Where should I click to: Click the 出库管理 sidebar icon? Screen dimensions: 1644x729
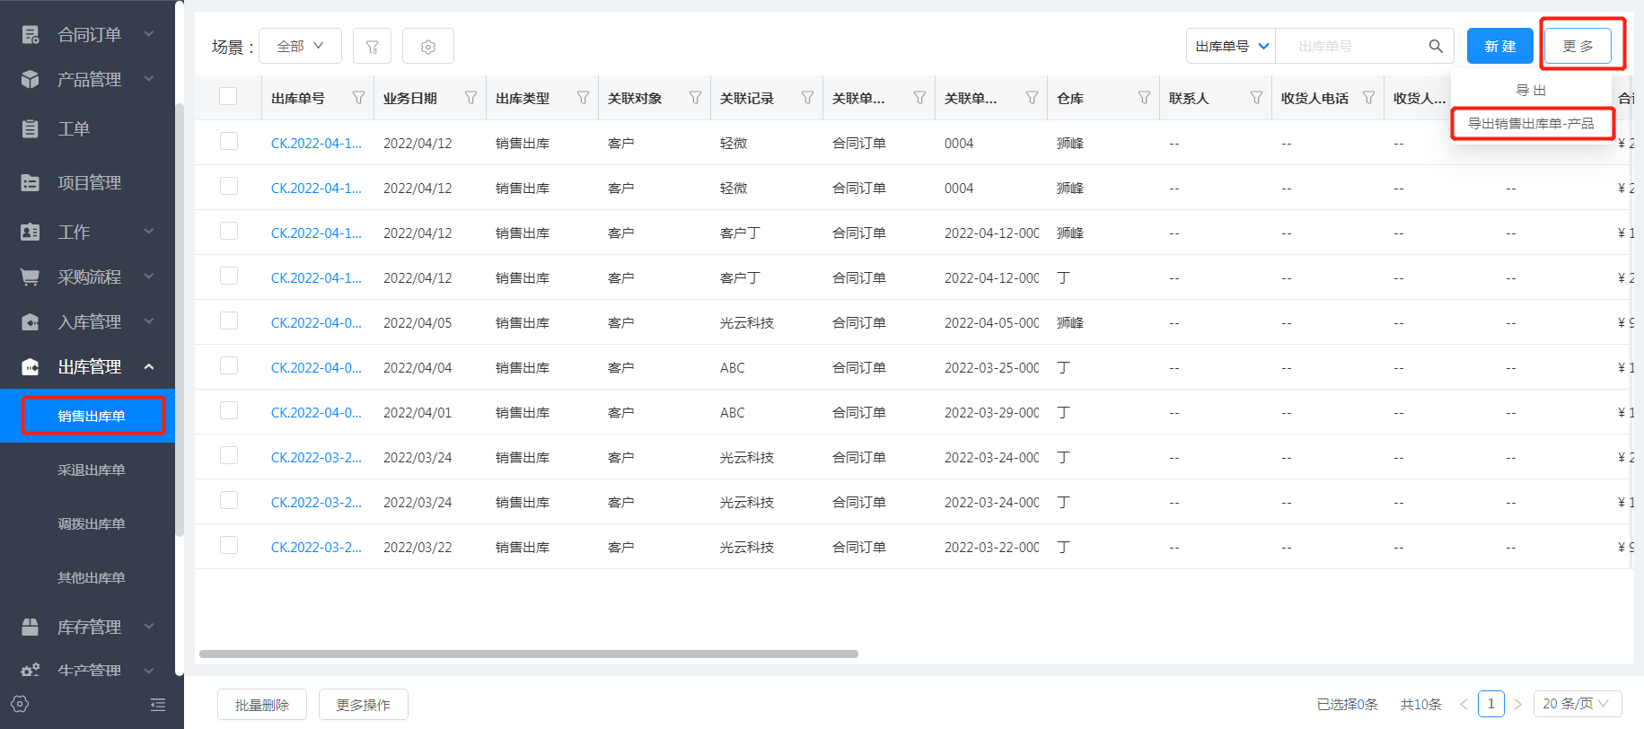pyautogui.click(x=31, y=367)
